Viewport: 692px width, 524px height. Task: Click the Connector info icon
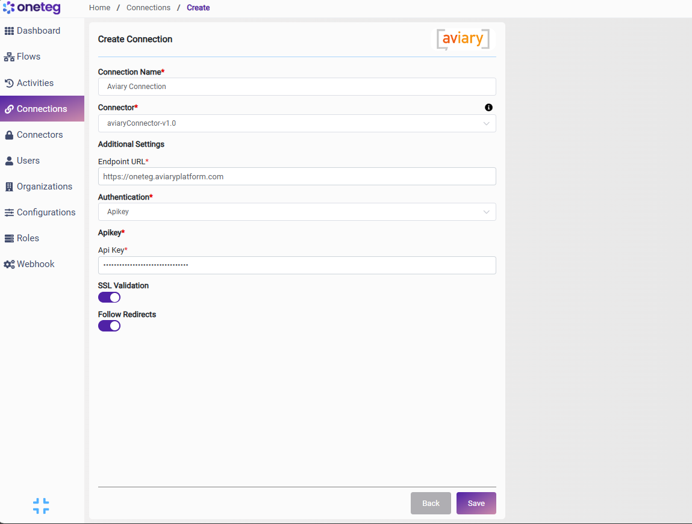click(x=488, y=108)
